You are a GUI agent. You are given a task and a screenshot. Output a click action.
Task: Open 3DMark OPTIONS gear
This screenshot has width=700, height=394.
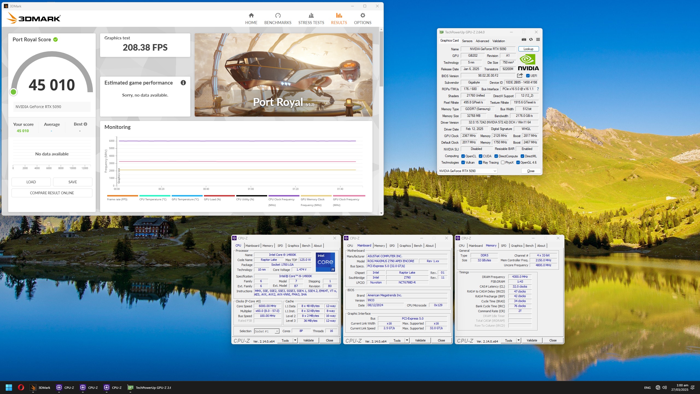[363, 19]
